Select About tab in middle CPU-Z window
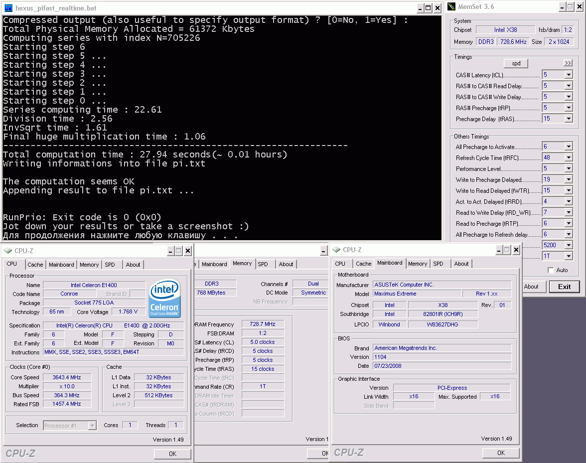 tap(286, 264)
